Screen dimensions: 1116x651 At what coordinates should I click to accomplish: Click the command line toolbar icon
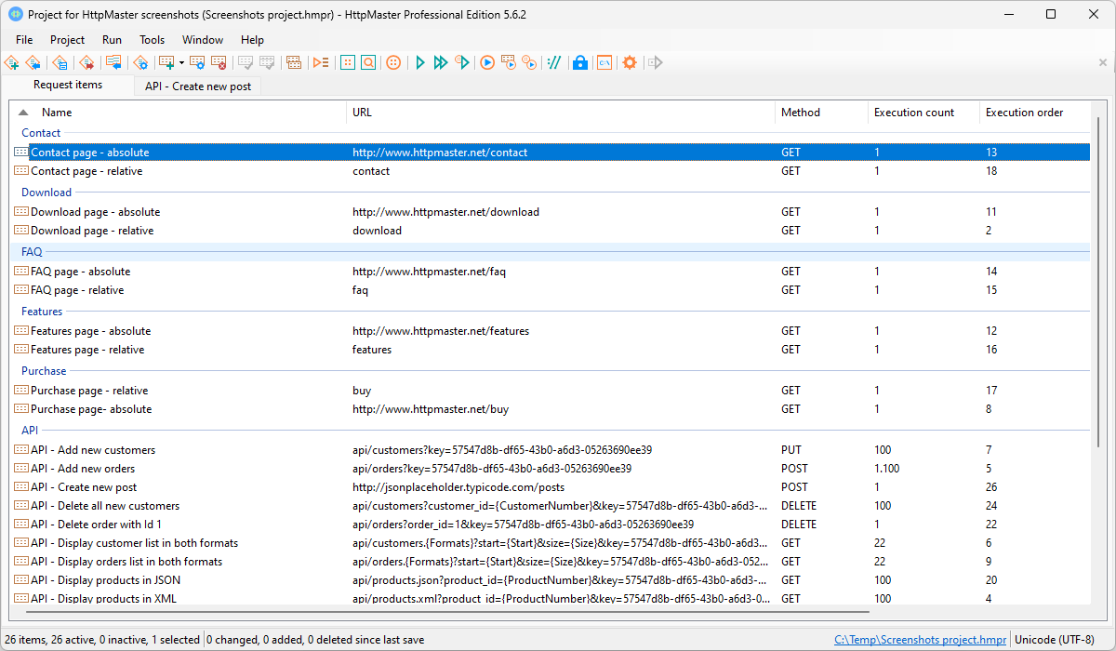(x=604, y=62)
